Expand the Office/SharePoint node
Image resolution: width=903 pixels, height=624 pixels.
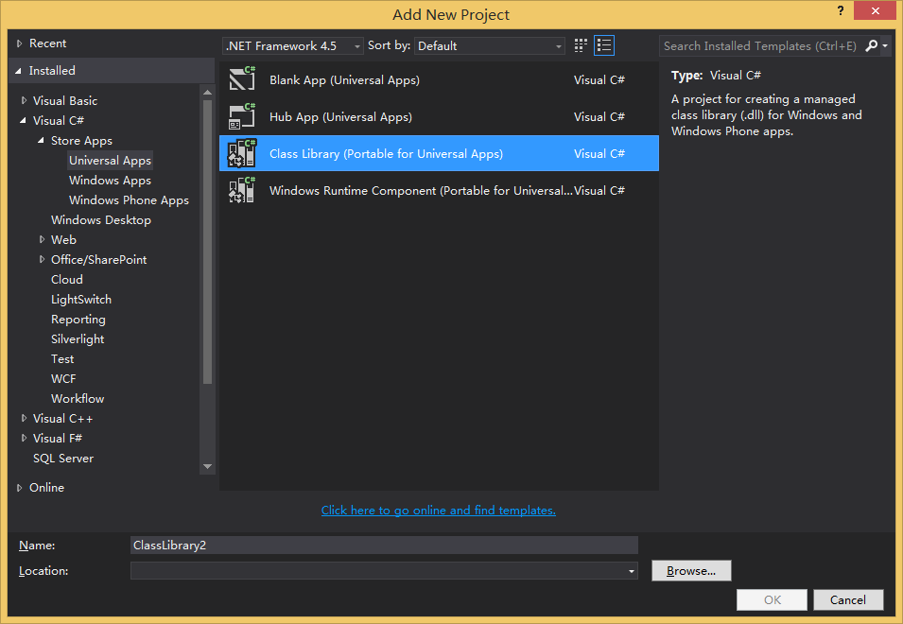pyautogui.click(x=42, y=260)
